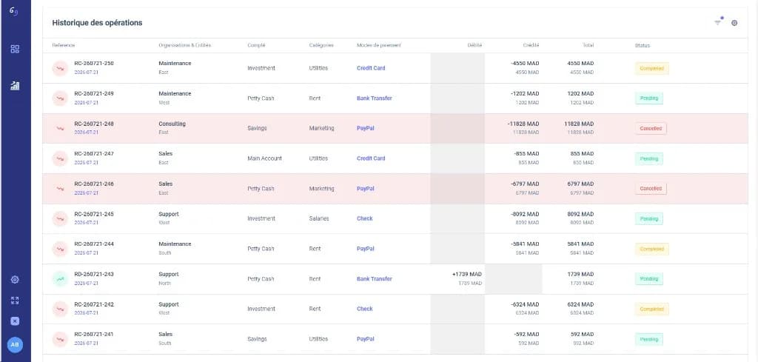The width and height of the screenshot is (758, 362).
Task: Open the dashboard grid icon in sidebar
Action: click(15, 49)
